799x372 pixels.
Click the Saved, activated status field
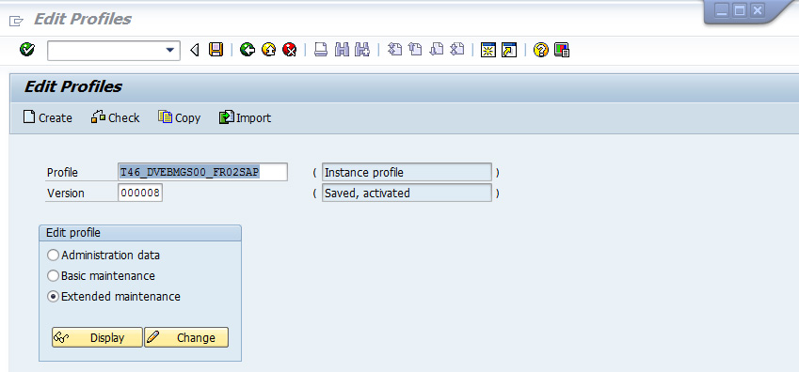point(407,193)
